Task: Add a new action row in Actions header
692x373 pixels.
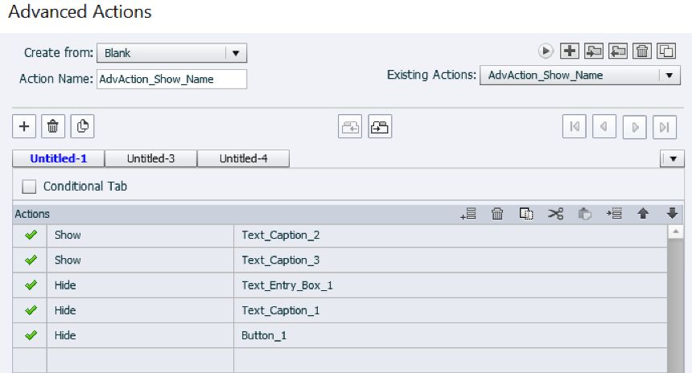Action: click(468, 214)
